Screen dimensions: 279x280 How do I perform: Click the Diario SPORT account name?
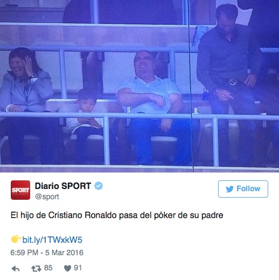[63, 186]
